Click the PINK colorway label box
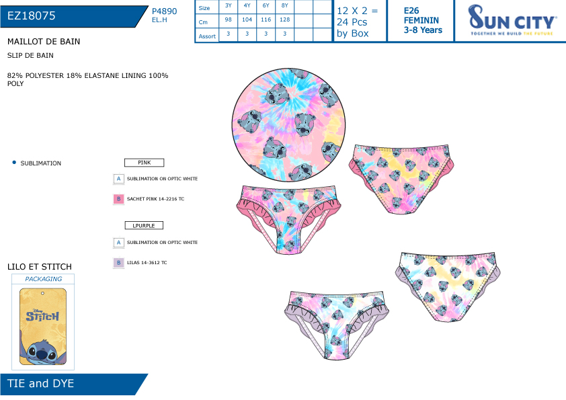This screenshot has width=566, height=400. point(144,163)
